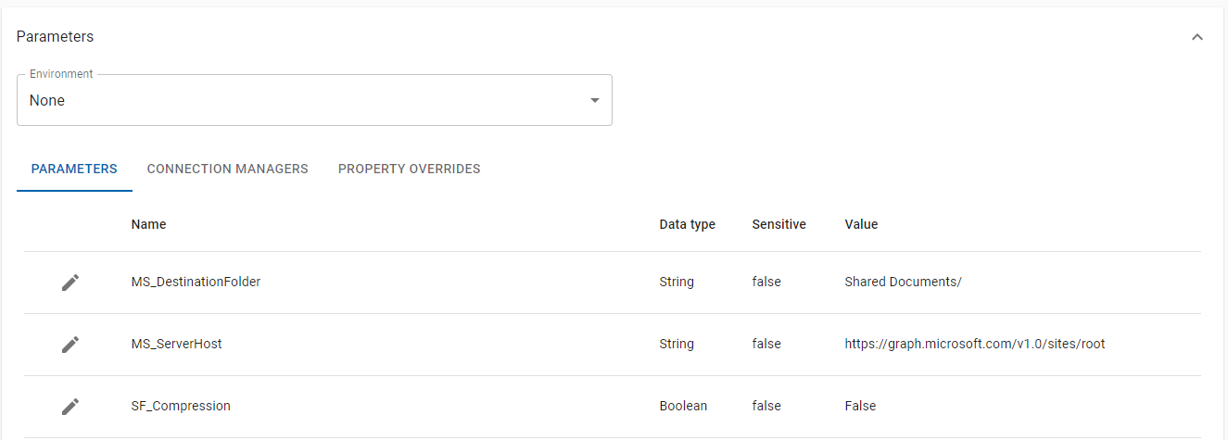Select the MS_DestinationFolder parameter name
This screenshot has width=1228, height=440.
[x=196, y=282]
